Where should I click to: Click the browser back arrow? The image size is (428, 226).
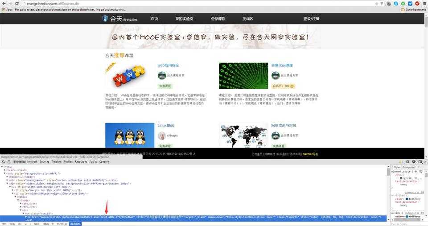point(4,4)
